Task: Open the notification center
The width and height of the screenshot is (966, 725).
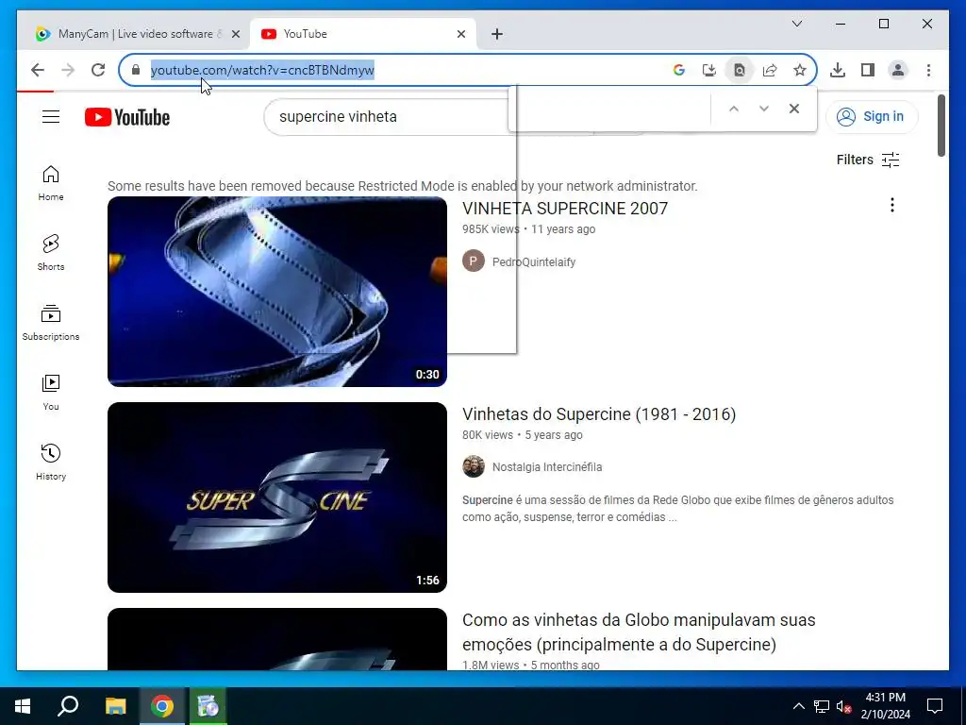Action: click(x=935, y=706)
